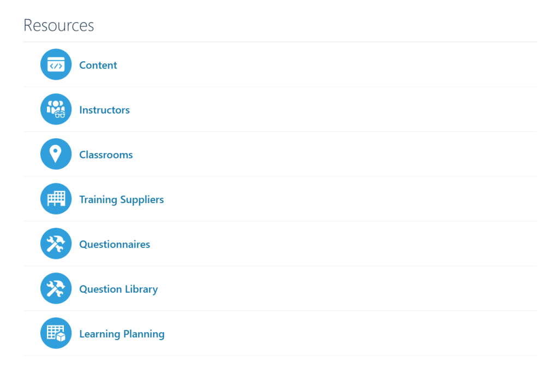This screenshot has height=367, width=559.
Task: Click the Instructors link
Action: [x=104, y=110]
